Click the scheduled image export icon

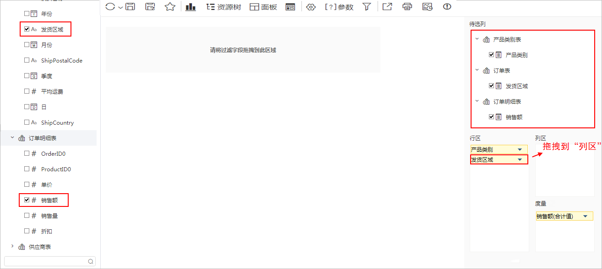[x=427, y=6]
